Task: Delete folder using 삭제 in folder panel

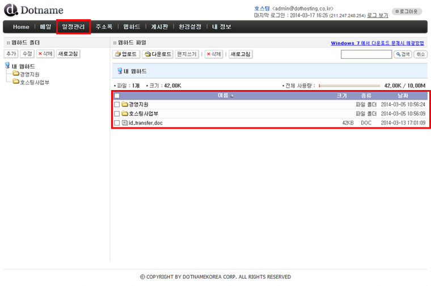Action: pyautogui.click(x=45, y=54)
